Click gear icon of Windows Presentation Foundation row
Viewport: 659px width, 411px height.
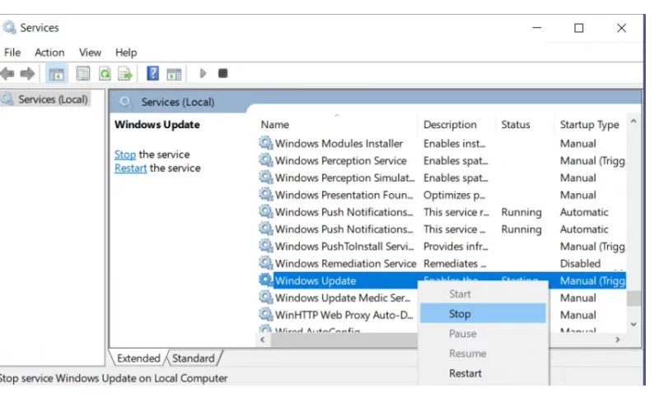(265, 195)
